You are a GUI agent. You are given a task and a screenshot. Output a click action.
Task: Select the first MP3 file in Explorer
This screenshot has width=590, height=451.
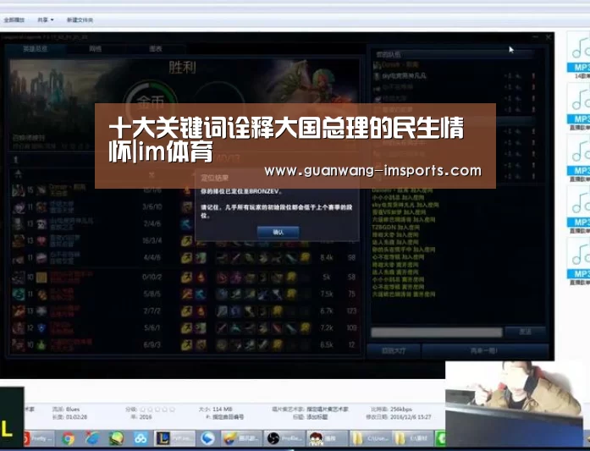tap(580, 55)
